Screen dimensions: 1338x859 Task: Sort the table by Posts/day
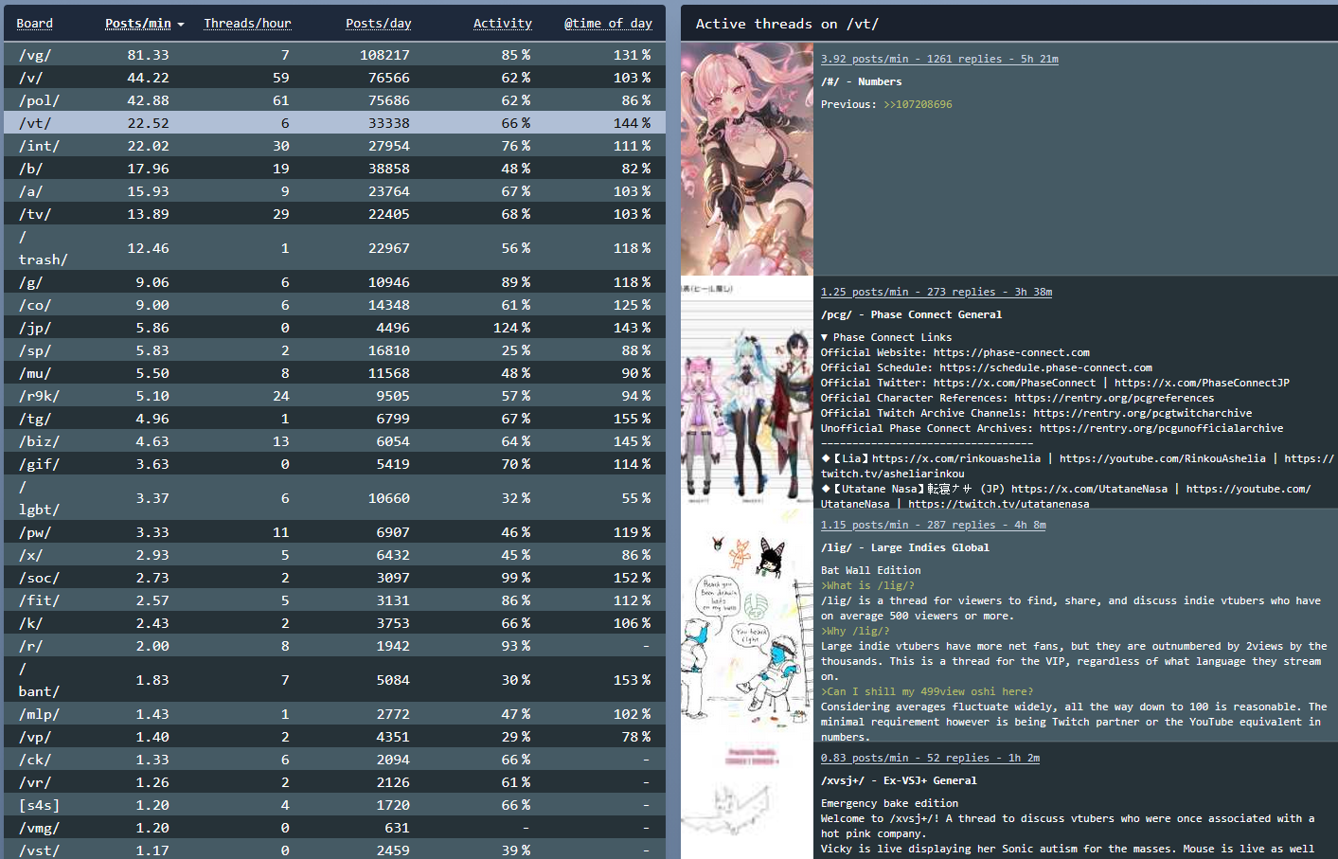tap(378, 24)
